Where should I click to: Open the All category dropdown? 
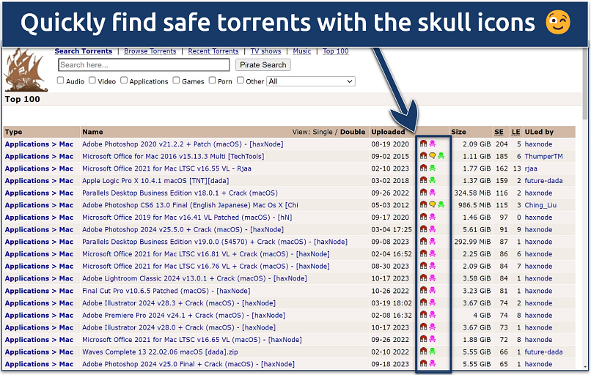point(311,81)
